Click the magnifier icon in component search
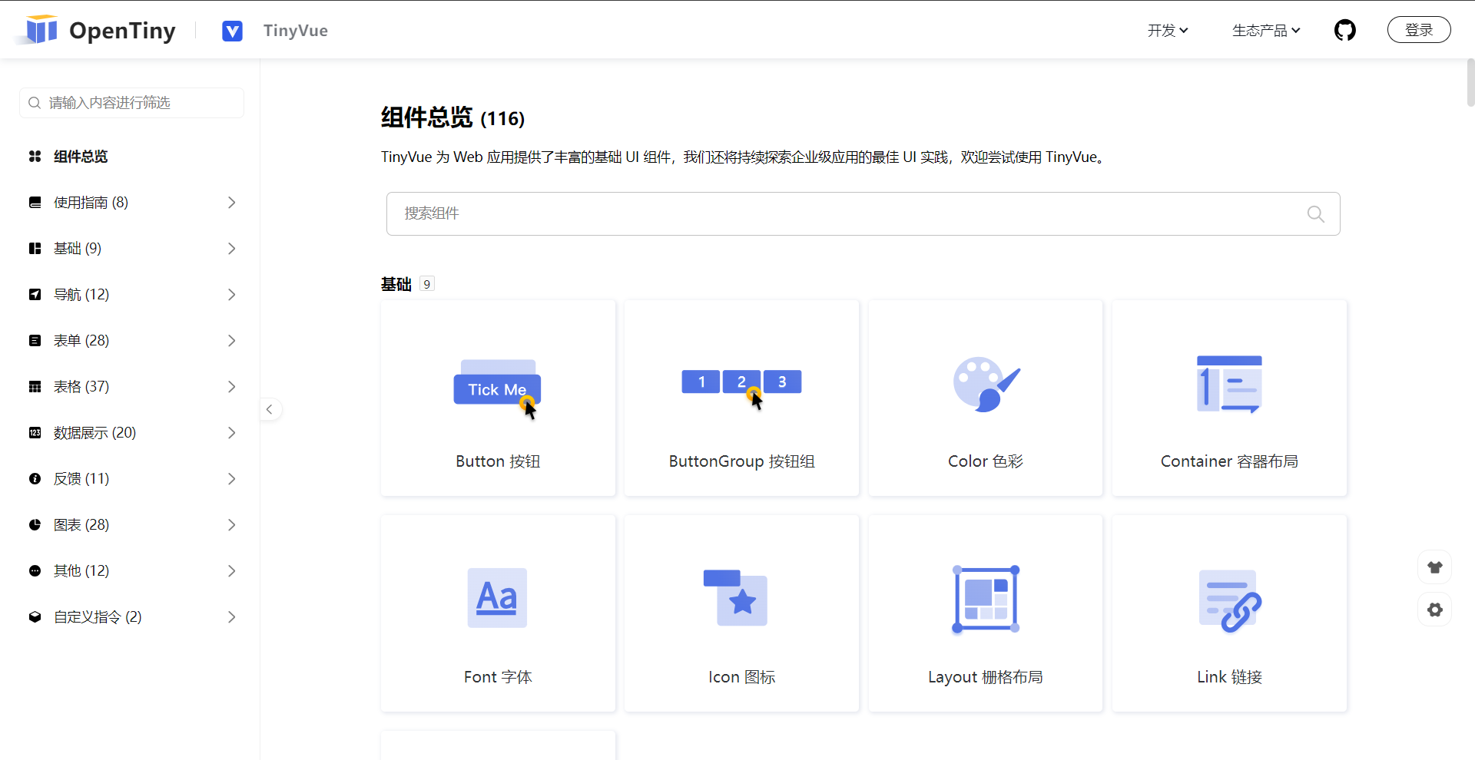This screenshot has height=760, width=1475. pyautogui.click(x=1316, y=213)
